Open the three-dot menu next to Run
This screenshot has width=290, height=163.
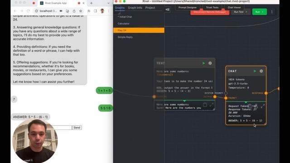(x=272, y=12)
